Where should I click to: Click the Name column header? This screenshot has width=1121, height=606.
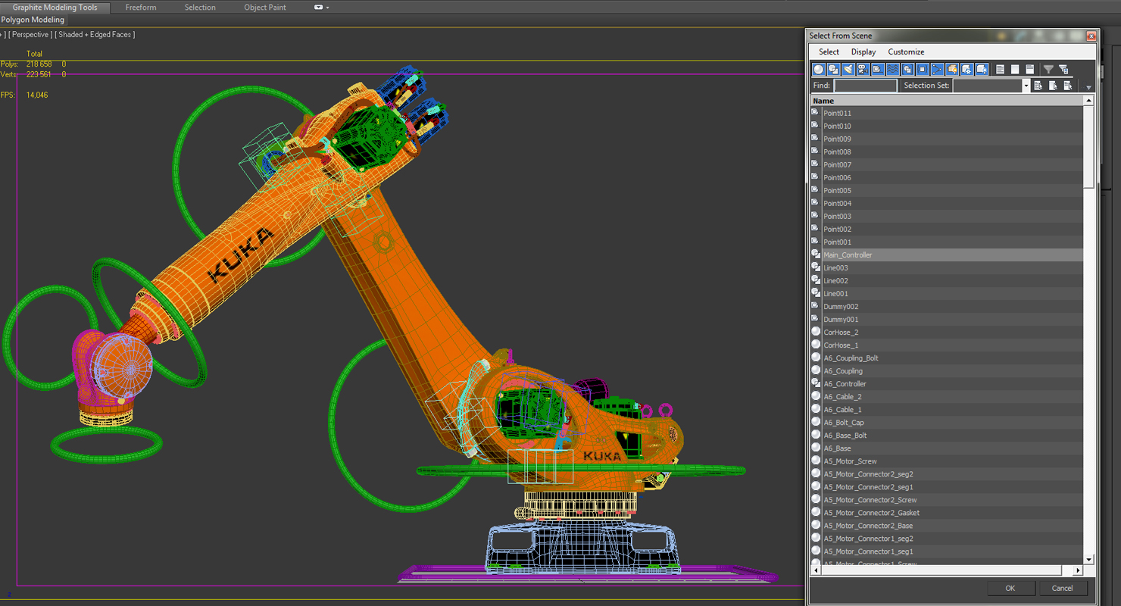[946, 100]
